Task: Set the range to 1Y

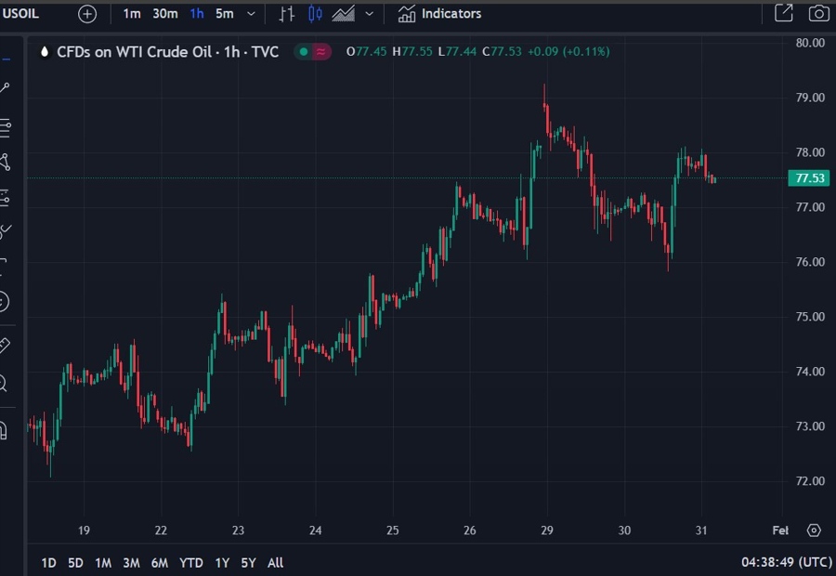Action: pos(222,563)
